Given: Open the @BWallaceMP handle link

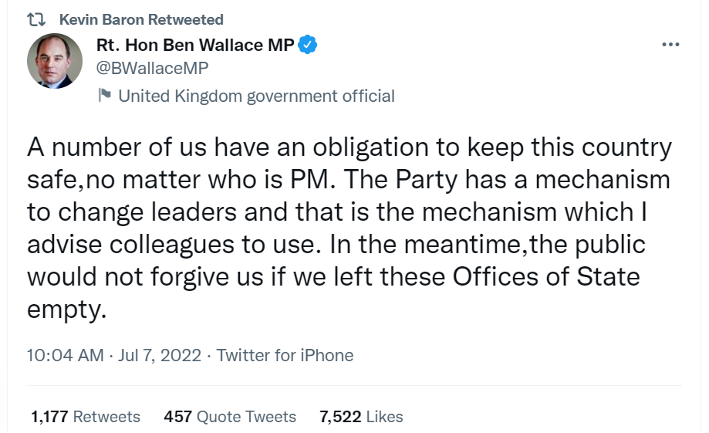Looking at the screenshot, I should coord(153,69).
